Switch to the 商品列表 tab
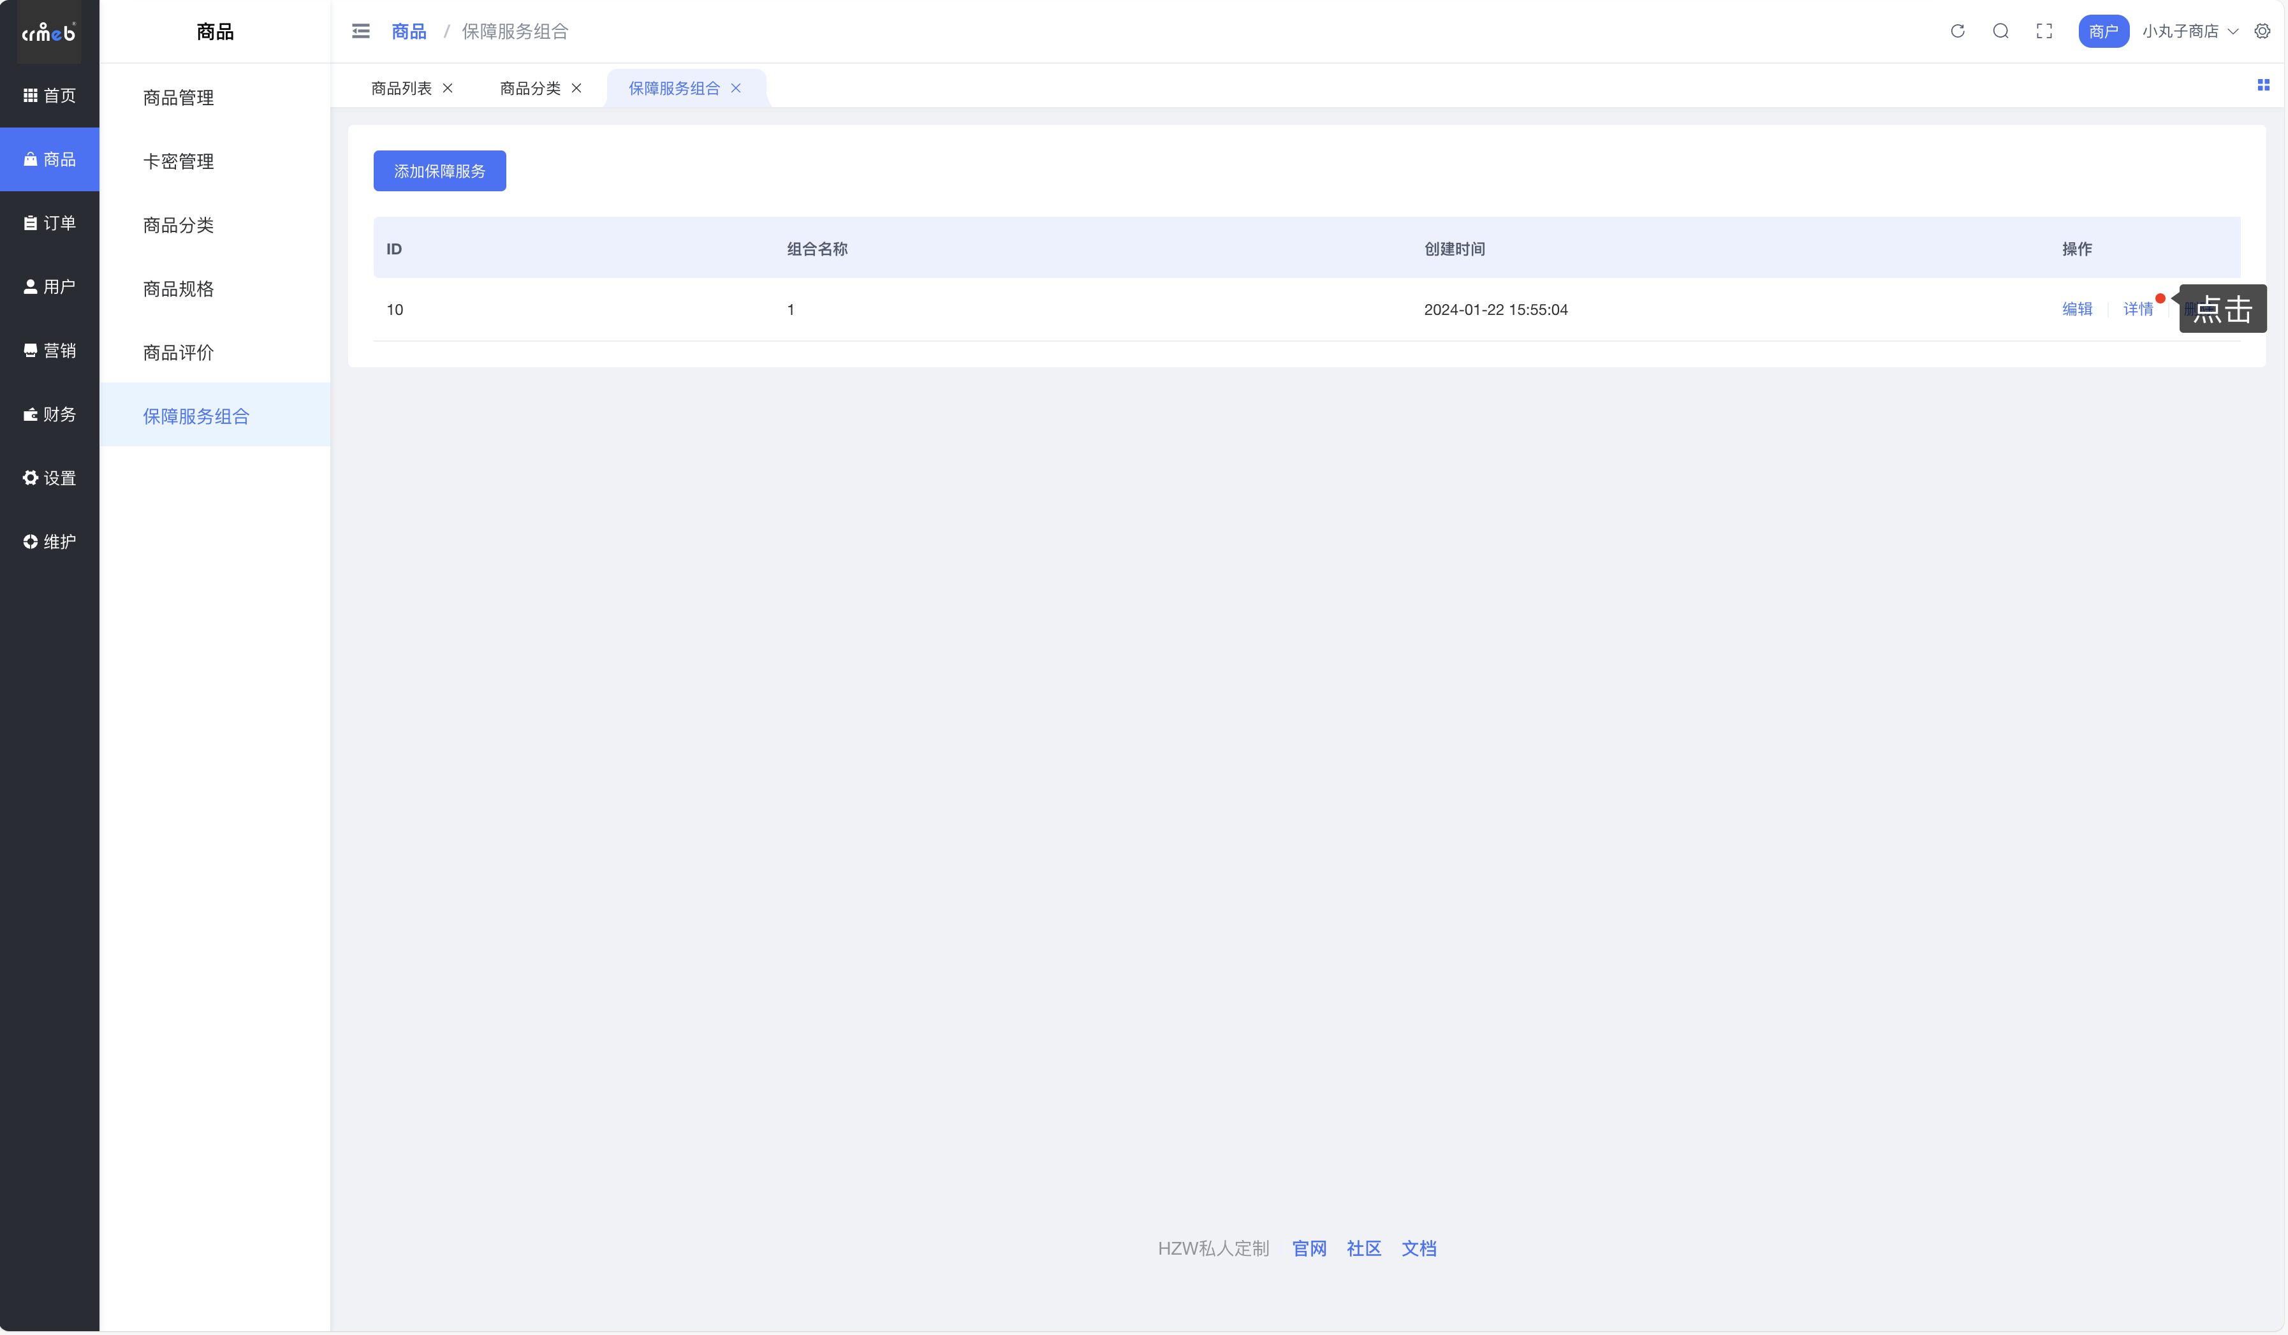 (x=400, y=88)
